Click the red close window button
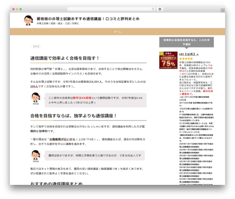This screenshot has height=199, width=235. tap(14, 9)
